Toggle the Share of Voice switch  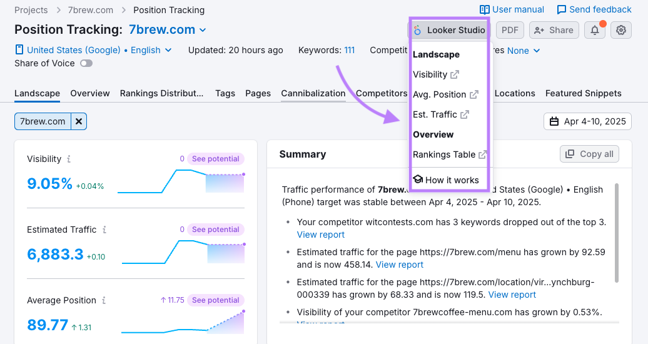[86, 63]
